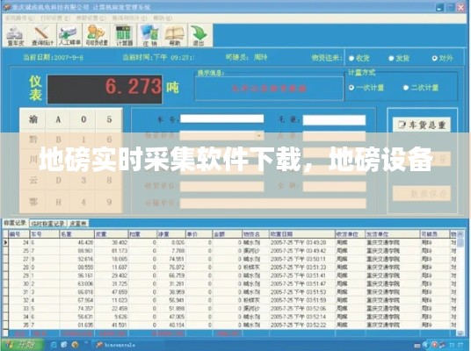Open the 人工磅单 toolbar icon

coord(69,36)
